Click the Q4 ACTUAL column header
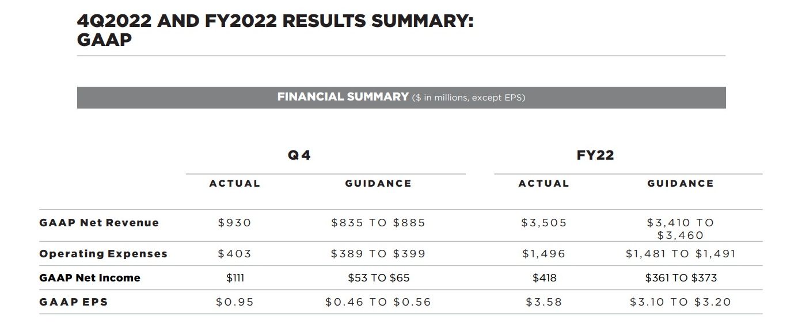Viewport: 802px width, 336px height. [235, 184]
